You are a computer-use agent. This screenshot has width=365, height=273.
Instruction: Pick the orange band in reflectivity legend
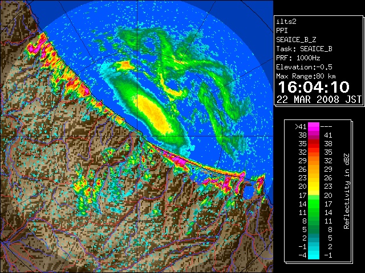(x=314, y=161)
